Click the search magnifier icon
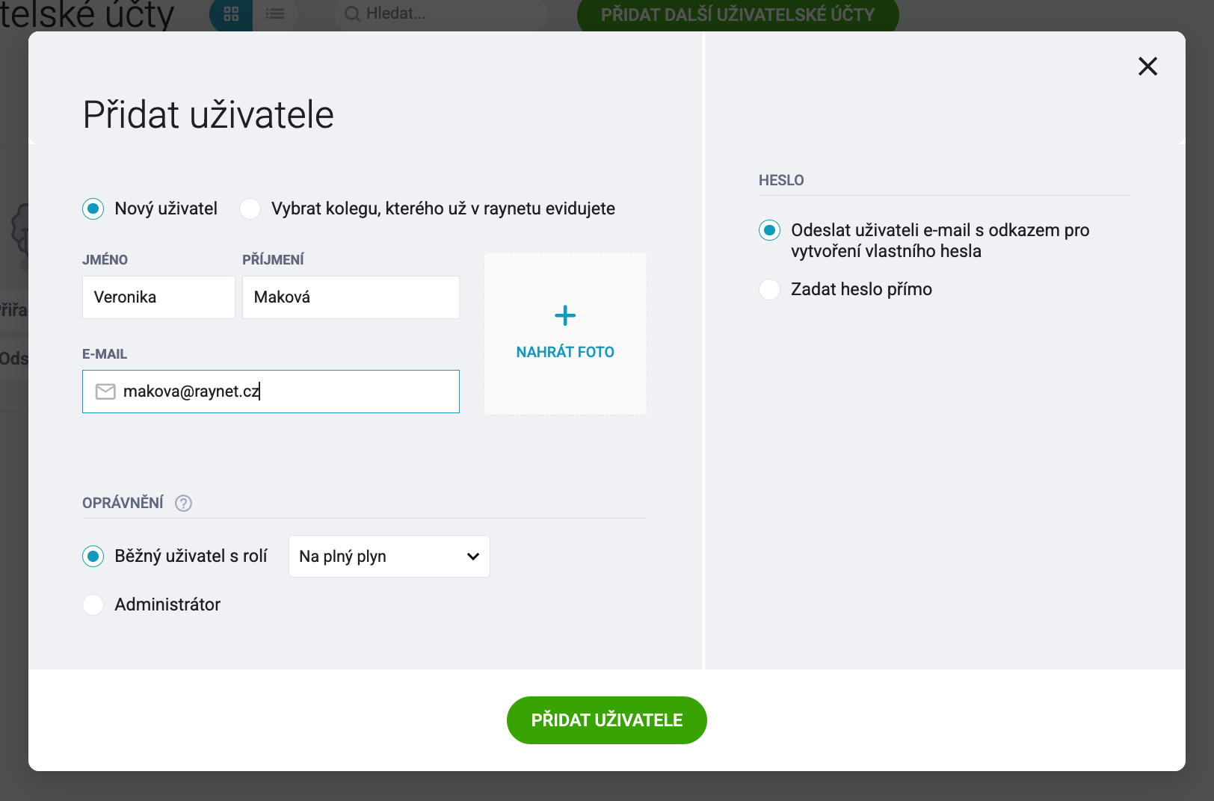 click(x=352, y=14)
